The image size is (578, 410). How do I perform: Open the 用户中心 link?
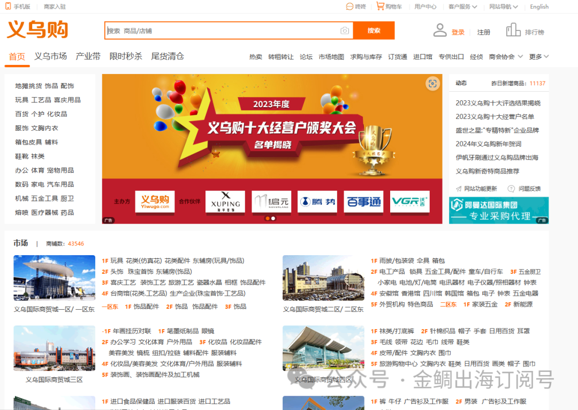point(425,6)
